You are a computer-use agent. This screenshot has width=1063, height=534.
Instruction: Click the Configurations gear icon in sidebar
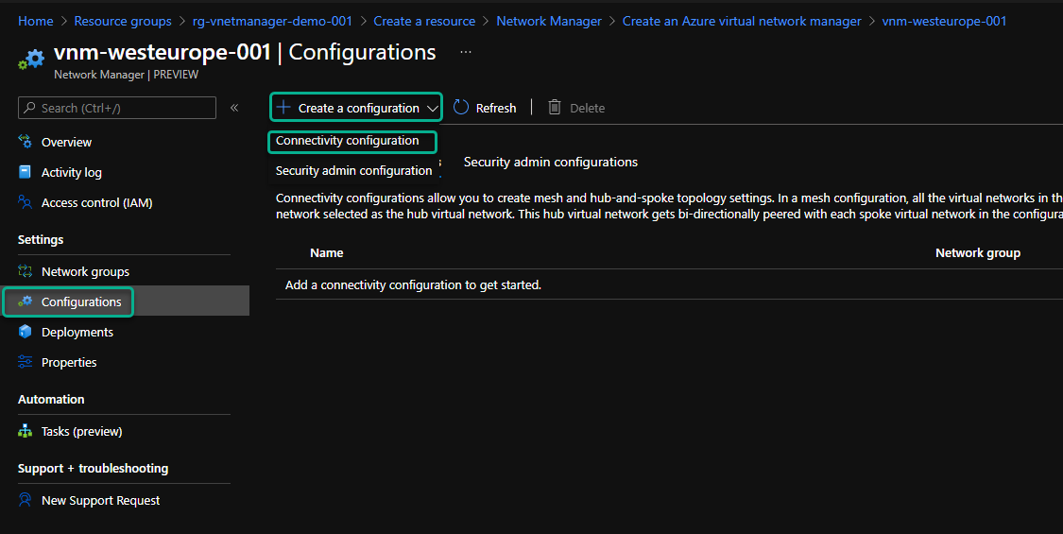[x=26, y=301]
